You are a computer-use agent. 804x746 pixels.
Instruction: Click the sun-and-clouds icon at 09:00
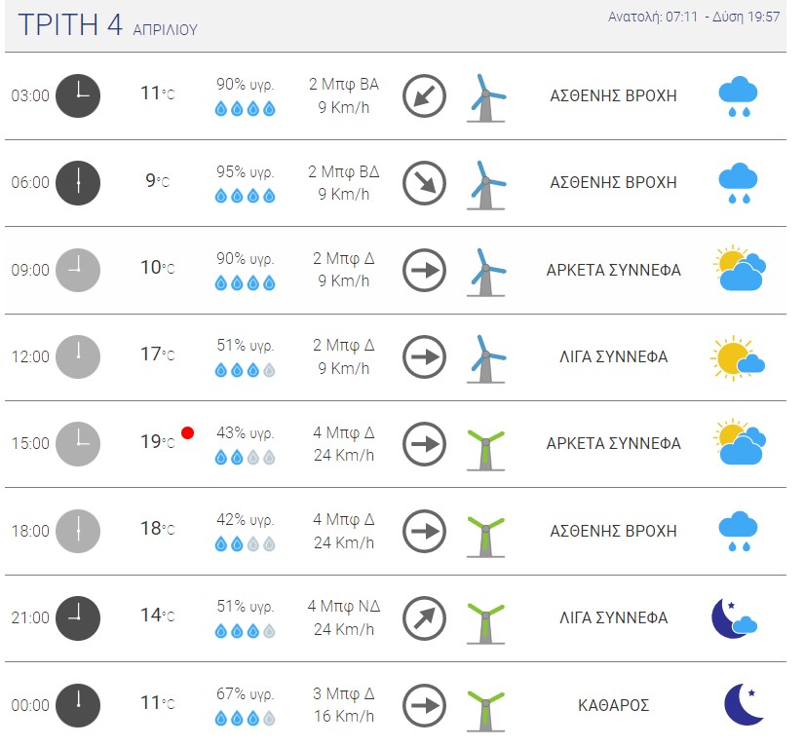740,268
